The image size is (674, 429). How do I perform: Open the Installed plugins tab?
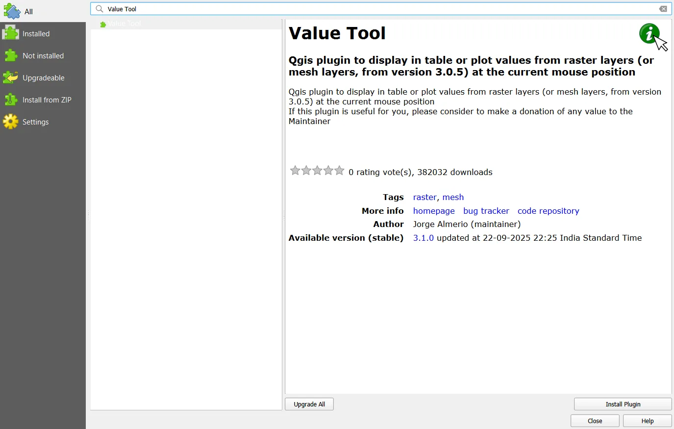(x=43, y=33)
